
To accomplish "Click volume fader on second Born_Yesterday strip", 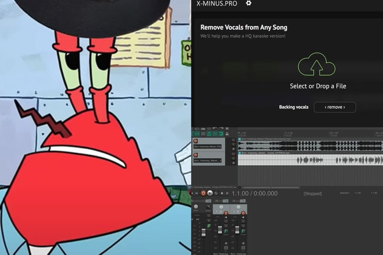I will click(237, 230).
